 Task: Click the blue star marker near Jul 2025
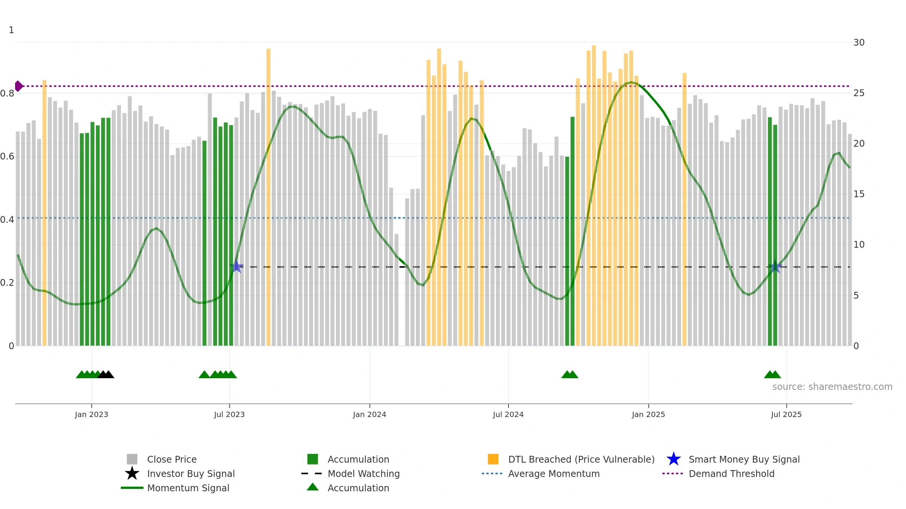coord(775,267)
